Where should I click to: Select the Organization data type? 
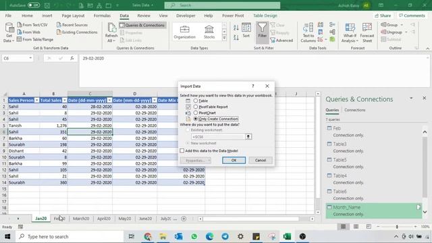184,32
